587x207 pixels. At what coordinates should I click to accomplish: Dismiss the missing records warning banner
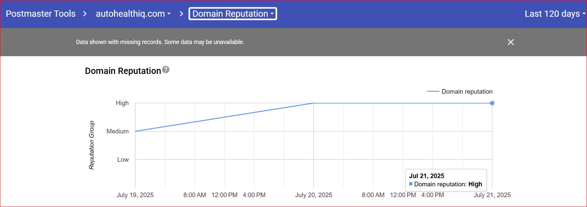tap(510, 42)
